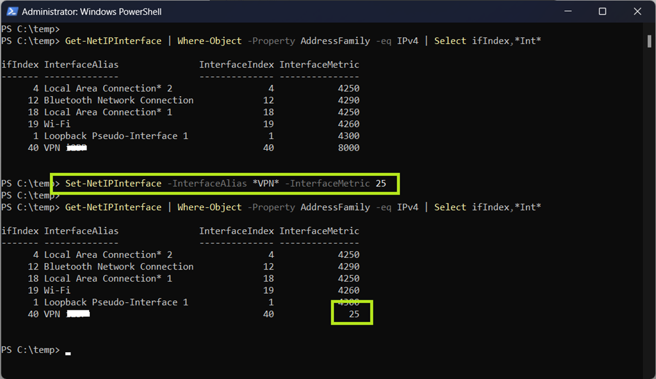Click the VPN metric value 8000
656x379 pixels.
pyautogui.click(x=348, y=148)
